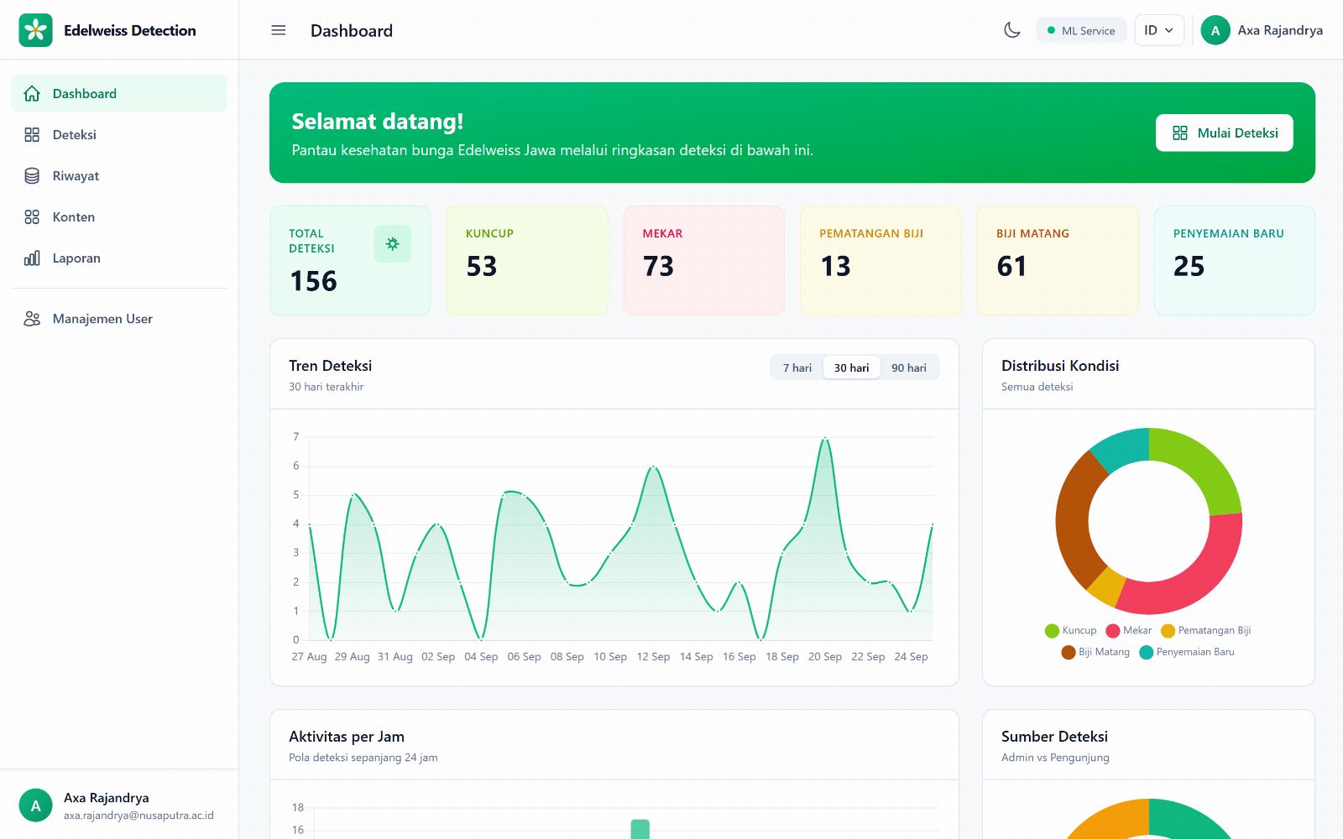Open Manajemen User in sidebar
This screenshot has height=839, width=1343.
coord(119,319)
